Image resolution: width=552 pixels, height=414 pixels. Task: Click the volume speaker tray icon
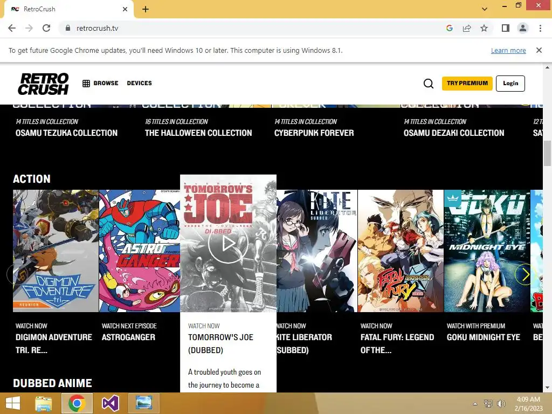click(501, 404)
